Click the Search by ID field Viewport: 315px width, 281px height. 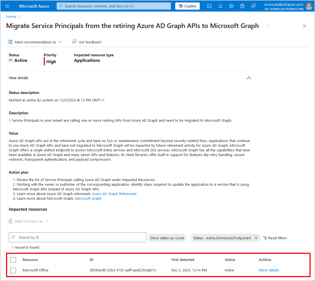coord(78,238)
